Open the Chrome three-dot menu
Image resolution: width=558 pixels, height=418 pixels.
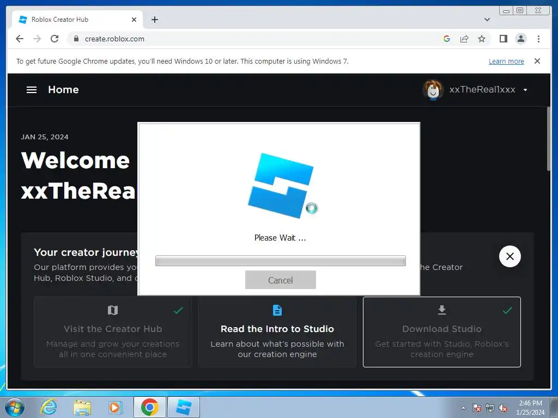tap(538, 39)
